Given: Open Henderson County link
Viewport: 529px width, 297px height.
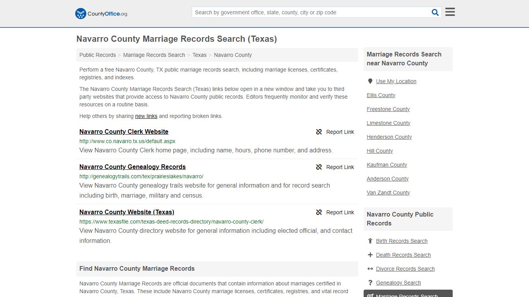Looking at the screenshot, I should [x=389, y=137].
